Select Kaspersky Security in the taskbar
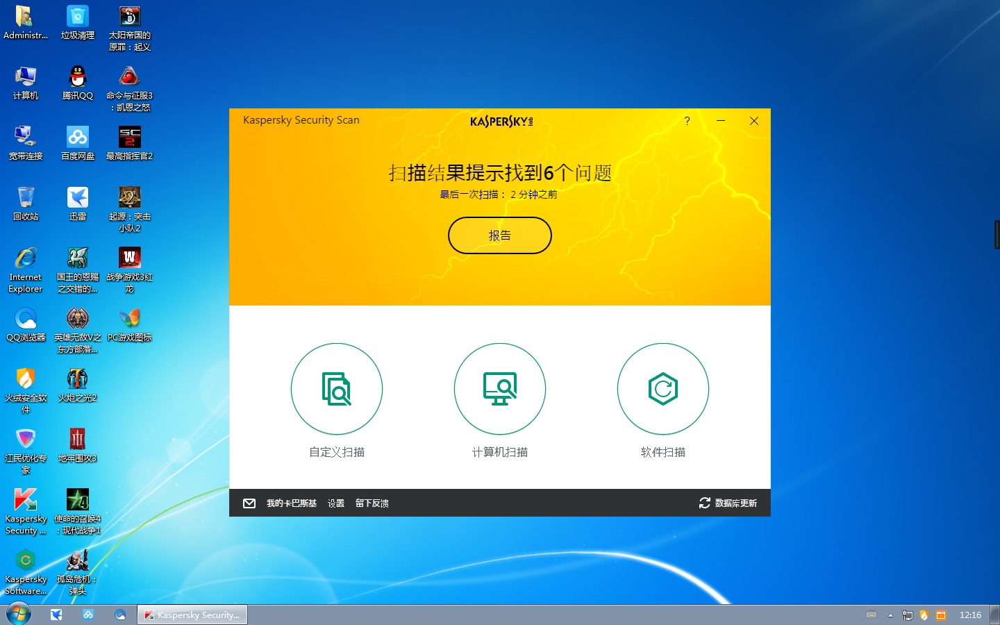The height and width of the screenshot is (625, 1000). [x=192, y=614]
